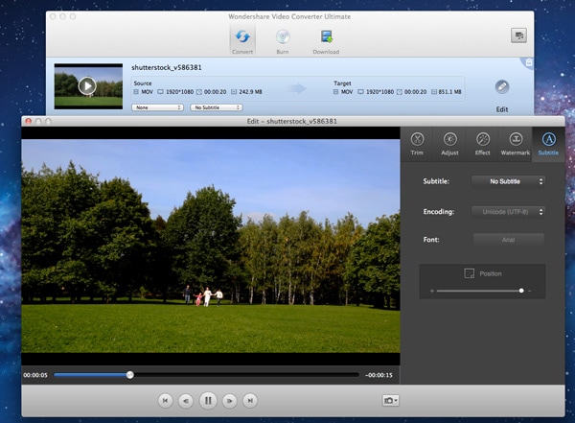Switch to the Effect tab

pyautogui.click(x=483, y=144)
